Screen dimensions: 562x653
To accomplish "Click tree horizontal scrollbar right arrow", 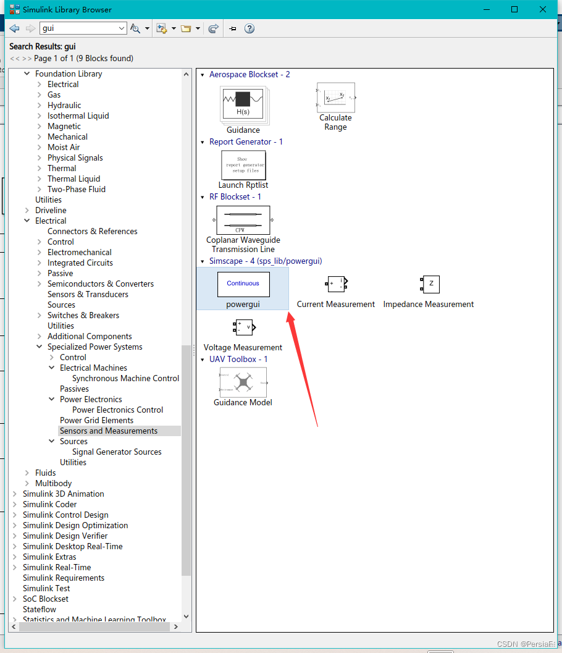I will coord(175,627).
